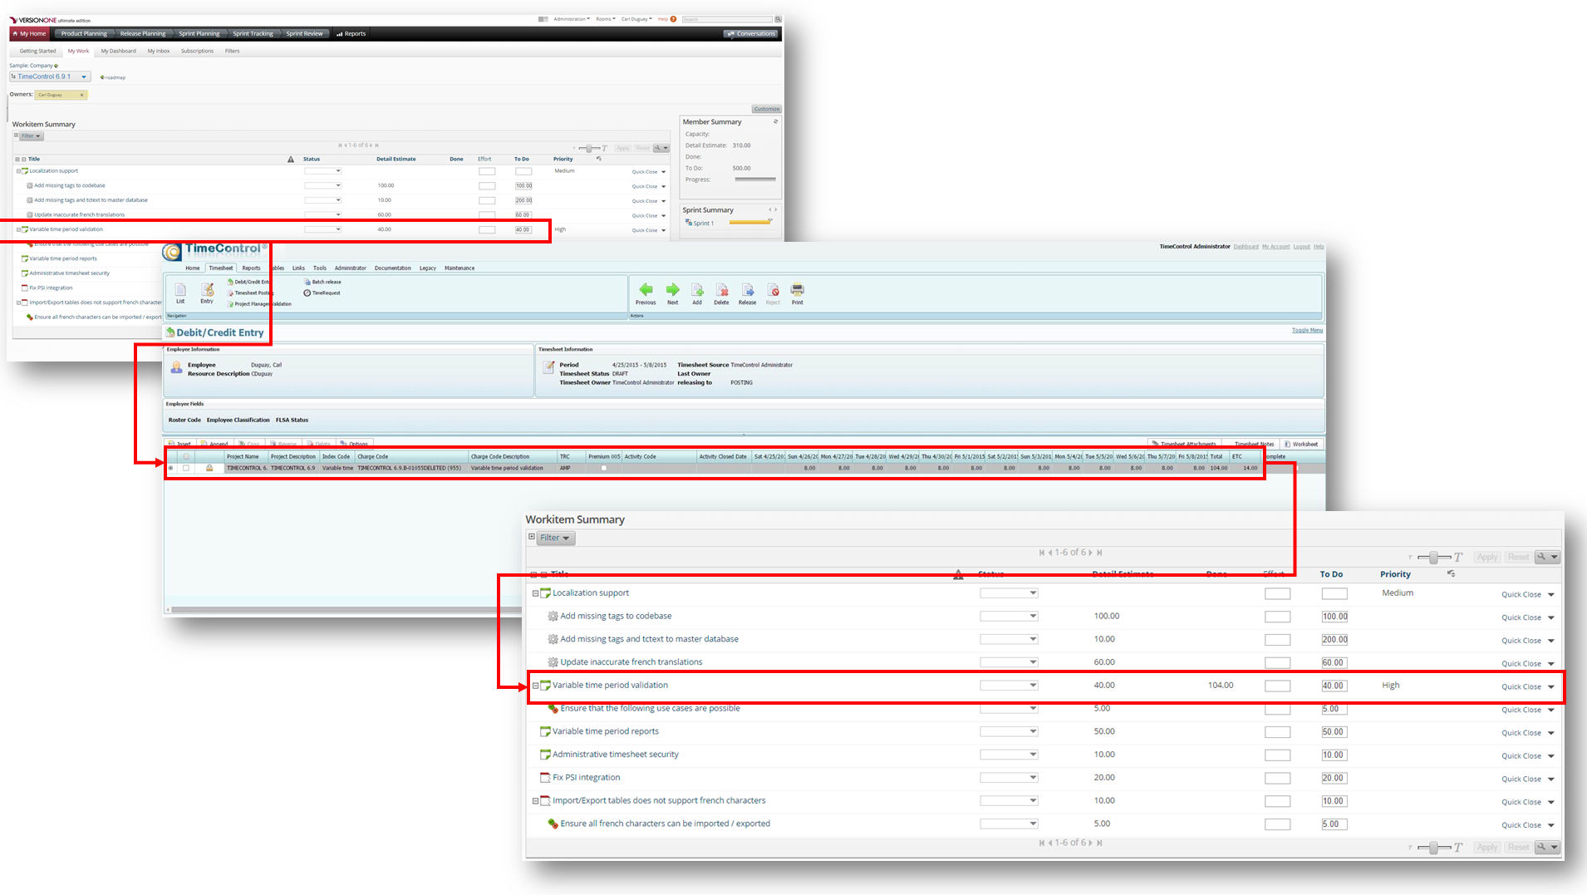
Task: Open TimeRequest in TimeControl ribbon
Action: [322, 293]
